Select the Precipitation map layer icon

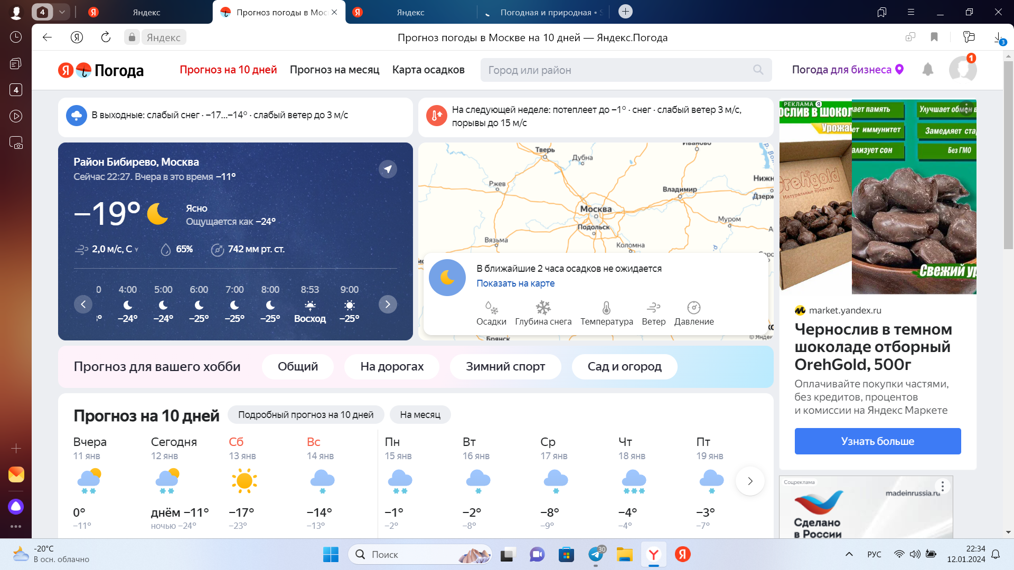pos(491,308)
